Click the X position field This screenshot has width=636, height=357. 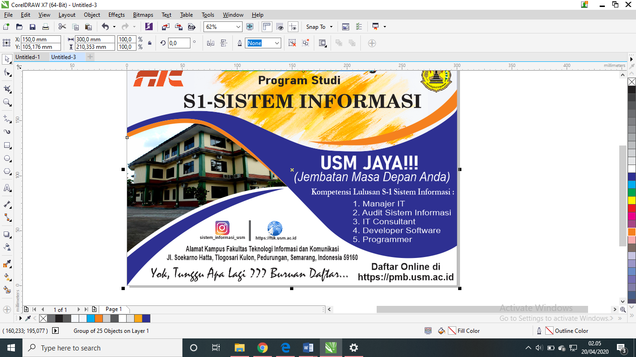41,40
